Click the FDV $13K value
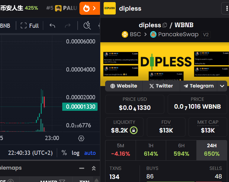Screen dimensions: 229x182 pos(166,130)
